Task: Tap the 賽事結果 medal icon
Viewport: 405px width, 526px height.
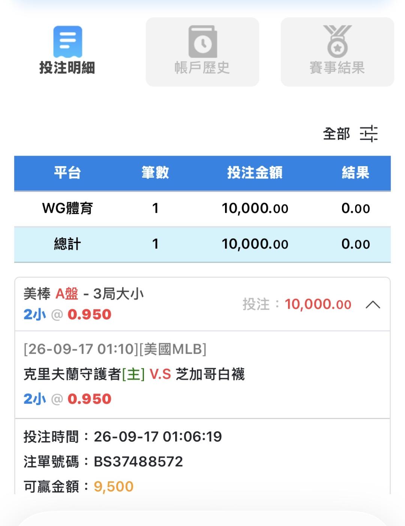Action: [x=337, y=41]
